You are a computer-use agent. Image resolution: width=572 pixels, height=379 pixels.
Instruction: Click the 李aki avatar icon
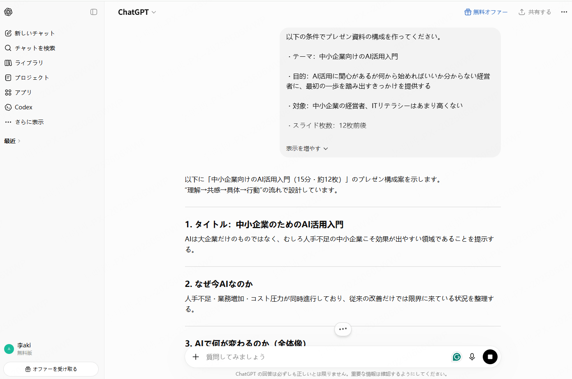9,349
